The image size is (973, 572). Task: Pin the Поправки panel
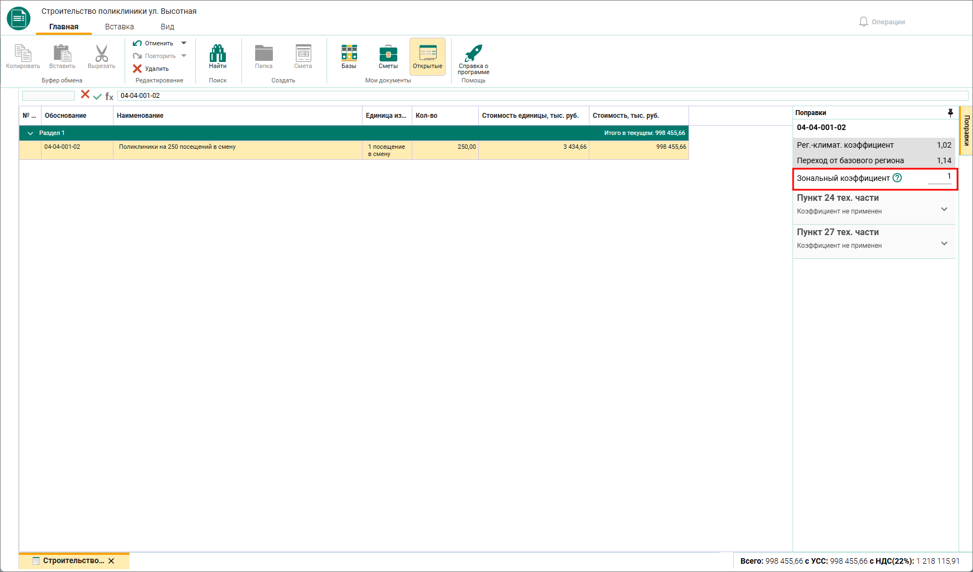pyautogui.click(x=950, y=113)
